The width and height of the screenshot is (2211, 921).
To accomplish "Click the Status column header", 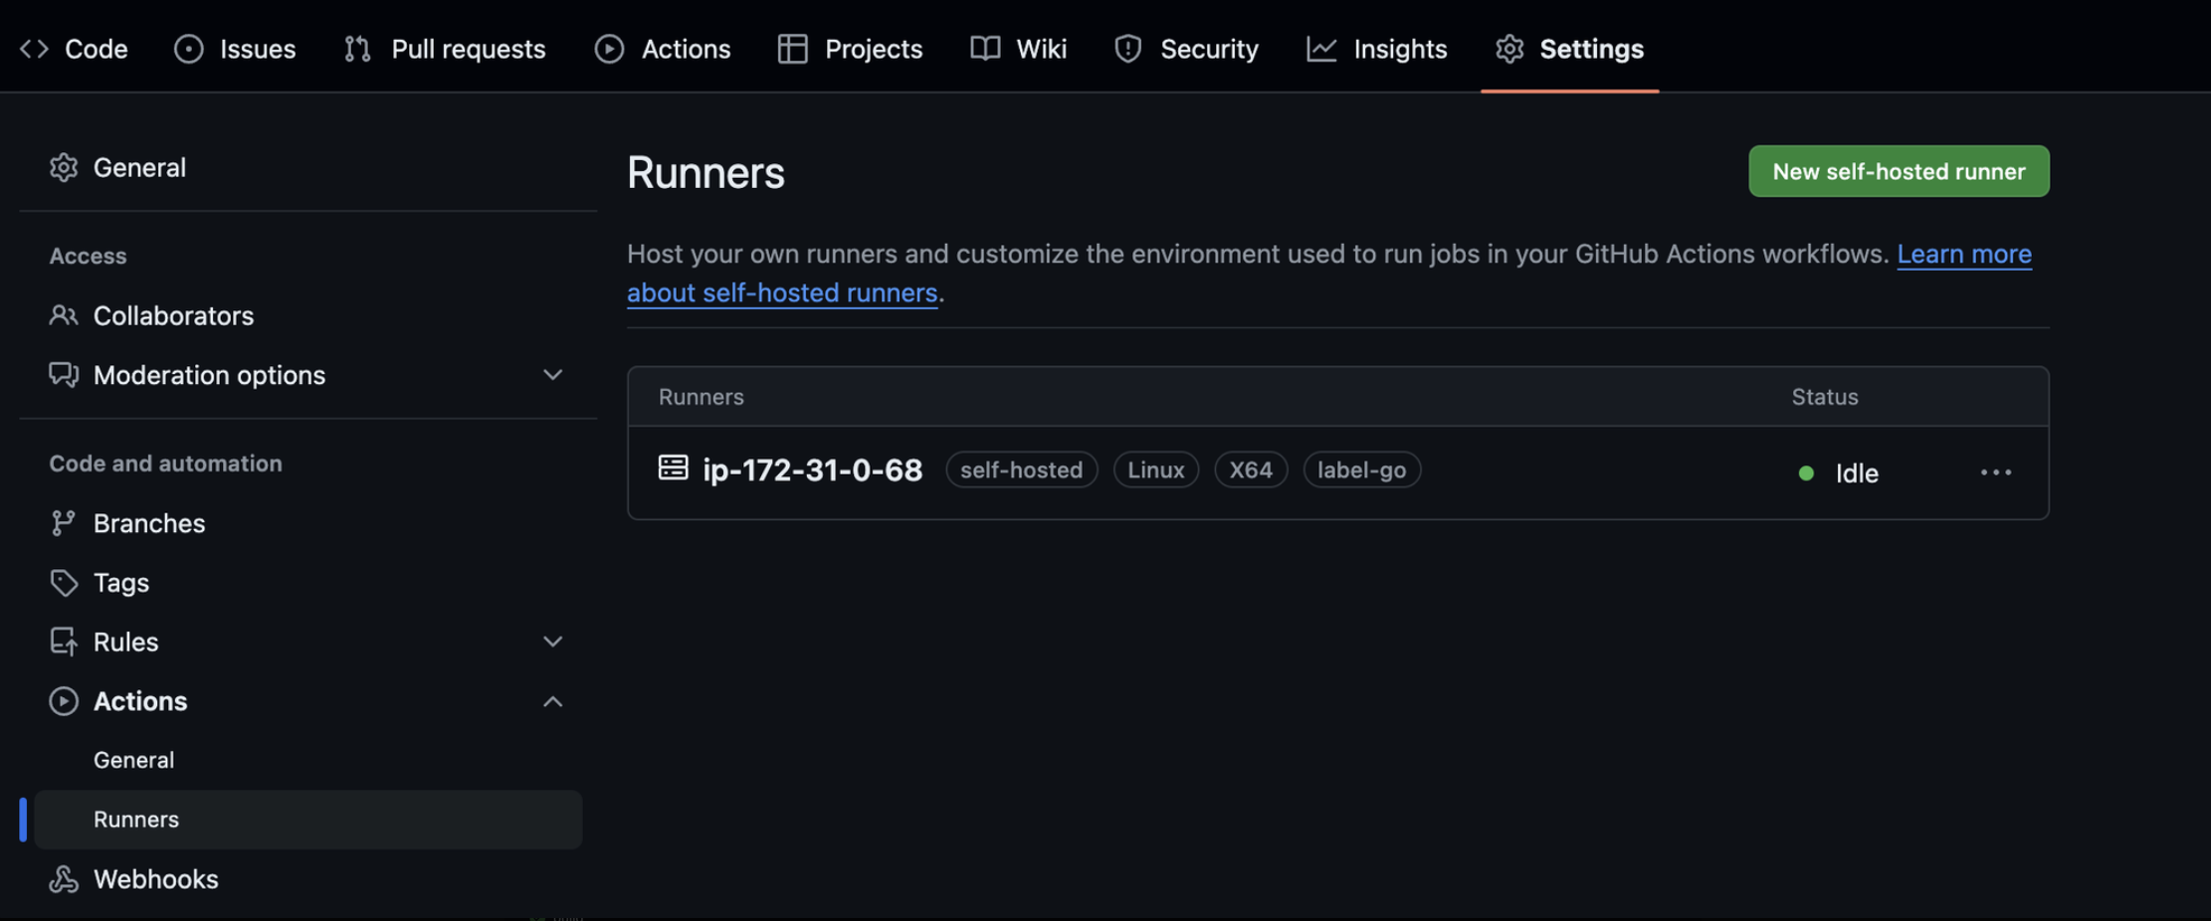I will tap(1825, 397).
